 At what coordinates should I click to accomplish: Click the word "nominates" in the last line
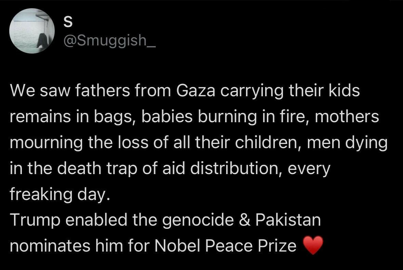[50, 246]
